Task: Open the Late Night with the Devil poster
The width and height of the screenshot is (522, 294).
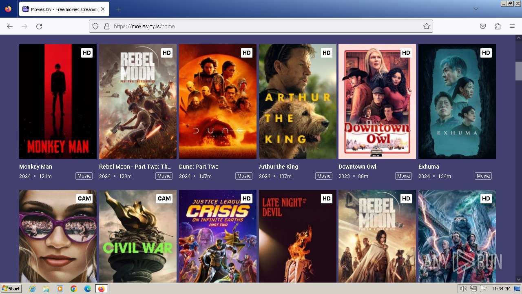Action: pos(298,236)
